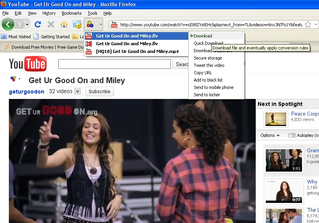Screen dimensions: 319x223
Task: Open the back/forward history dropdown
Action: (x=27, y=25)
